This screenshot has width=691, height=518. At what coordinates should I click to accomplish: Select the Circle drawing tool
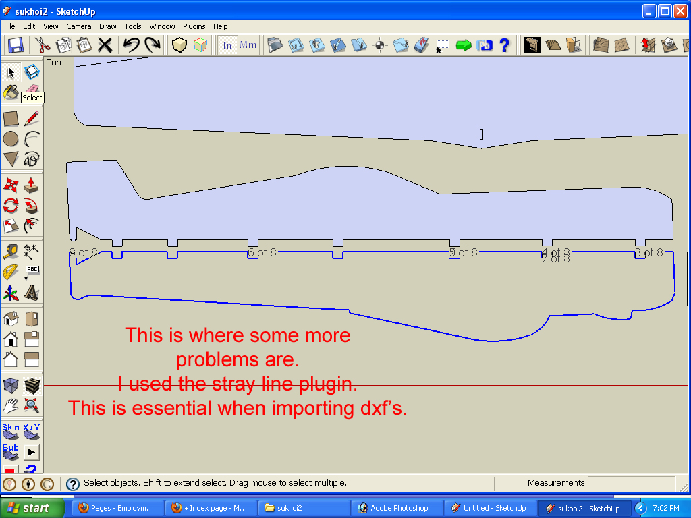(10, 139)
